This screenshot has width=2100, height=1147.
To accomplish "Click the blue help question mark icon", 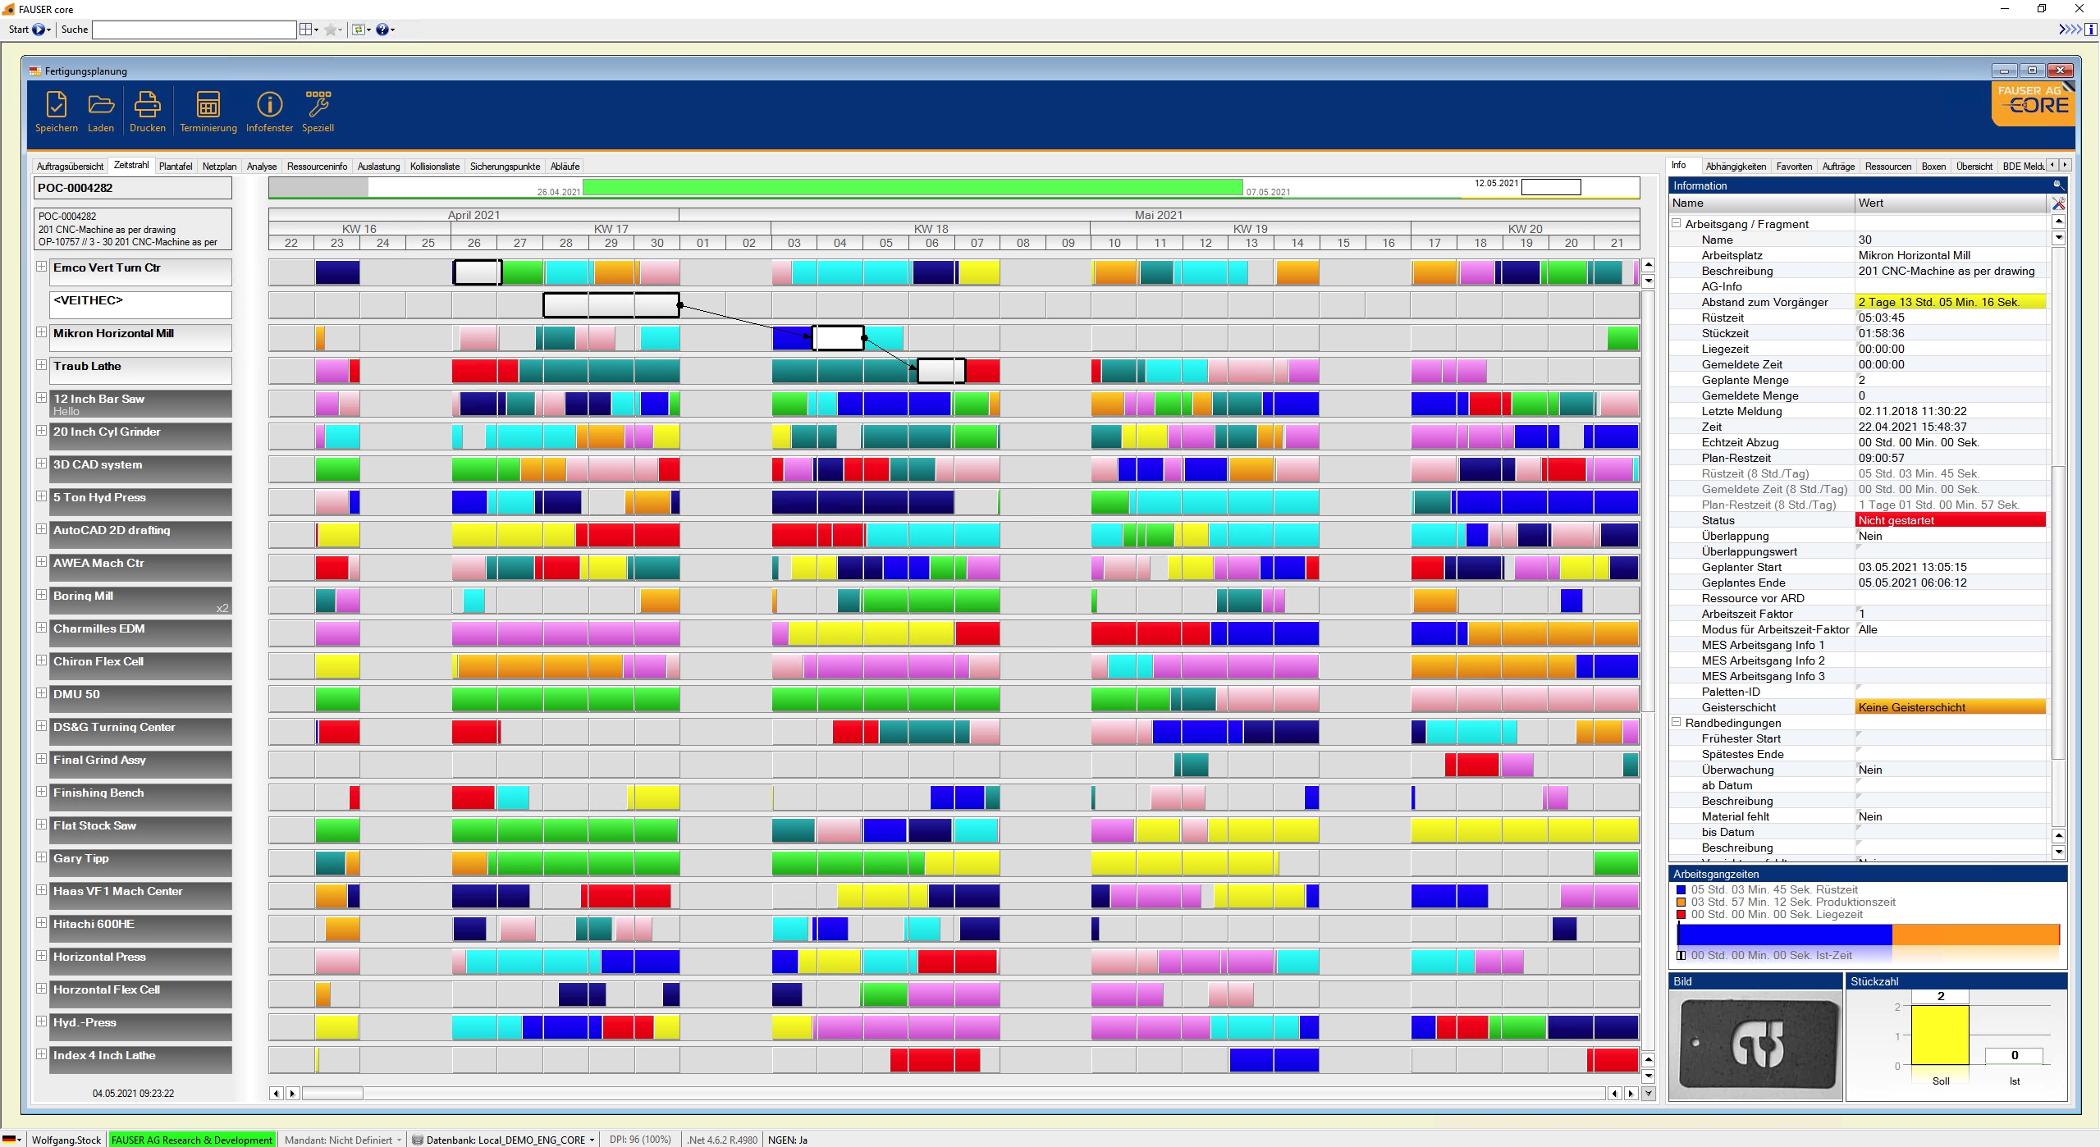I will point(382,30).
